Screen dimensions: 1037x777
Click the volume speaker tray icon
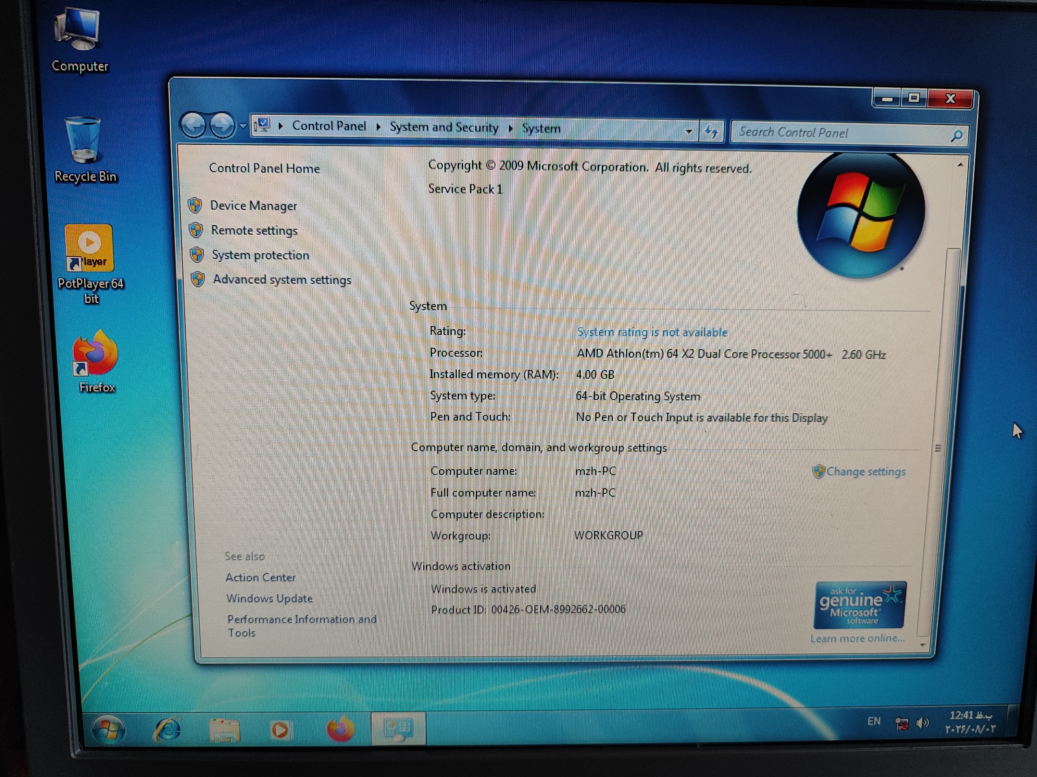point(922,724)
